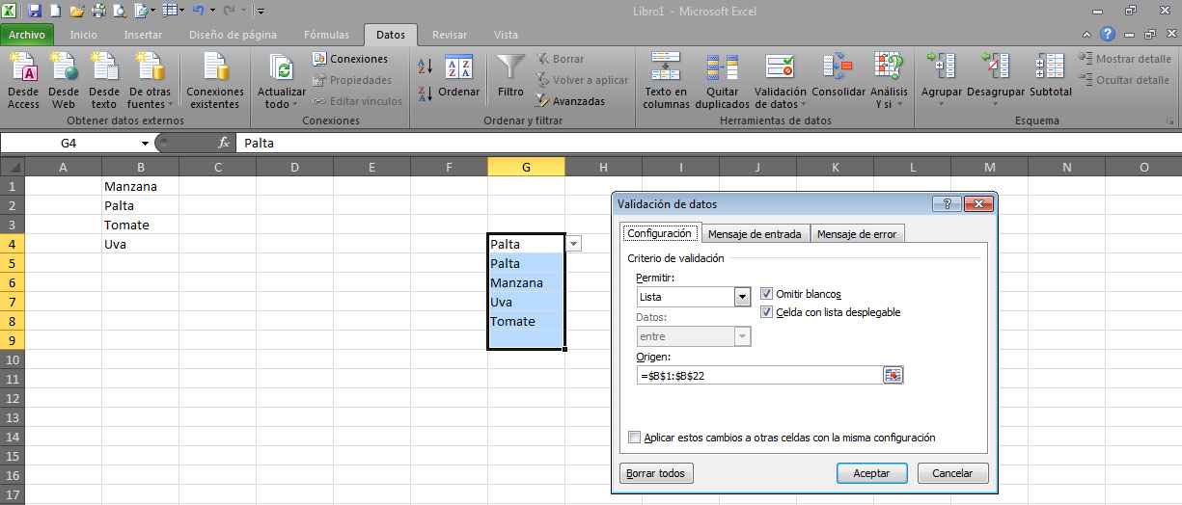Toggle Celda con lista desplegable checkbox
Screen dimensions: 1182x505
[x=767, y=312]
